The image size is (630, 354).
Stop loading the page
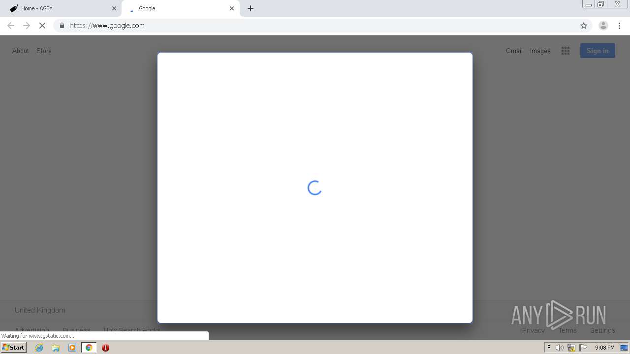click(x=42, y=26)
